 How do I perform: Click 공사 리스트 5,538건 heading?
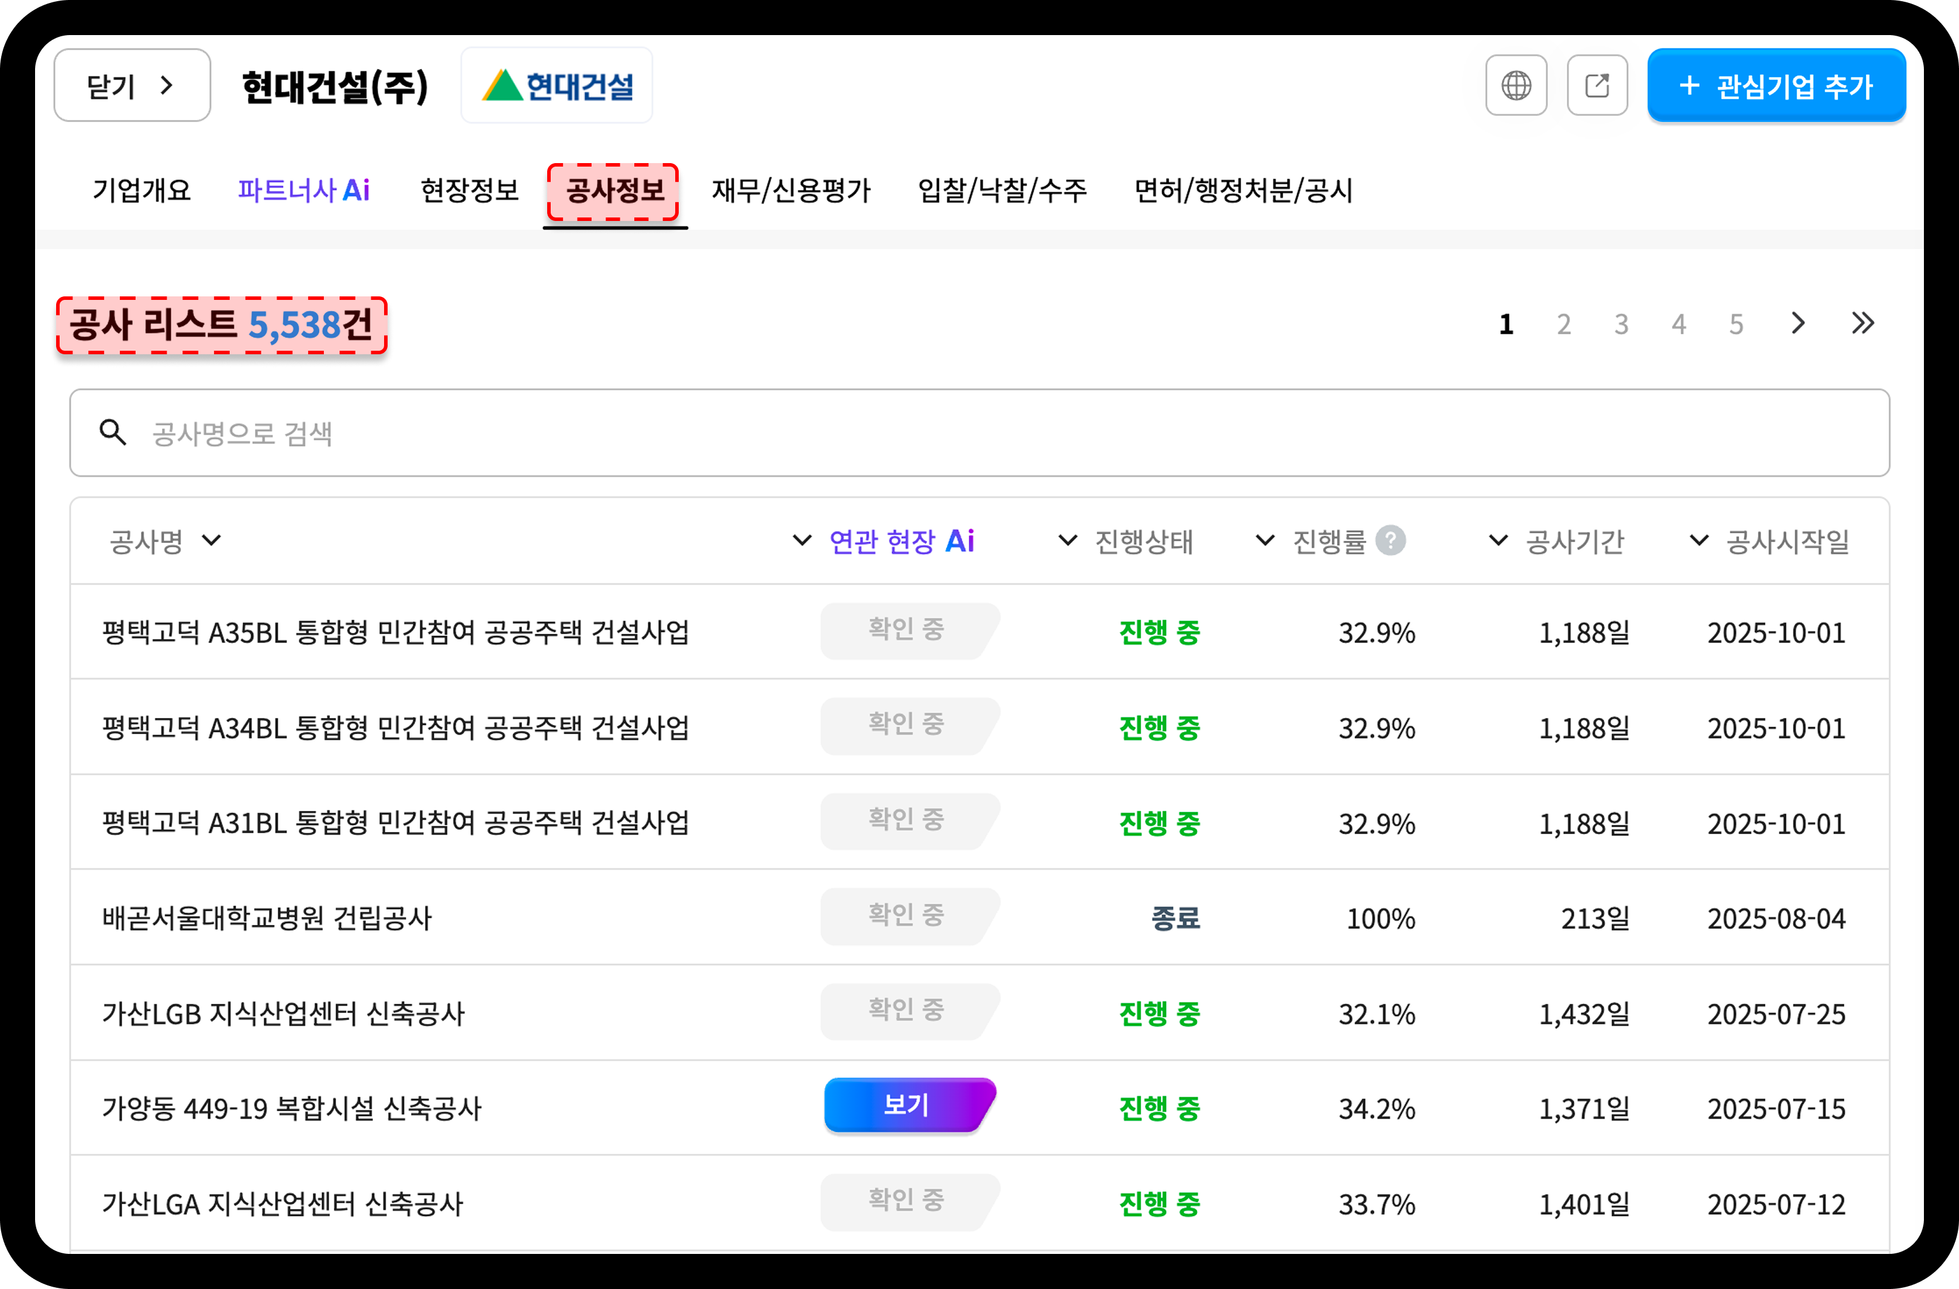click(222, 325)
